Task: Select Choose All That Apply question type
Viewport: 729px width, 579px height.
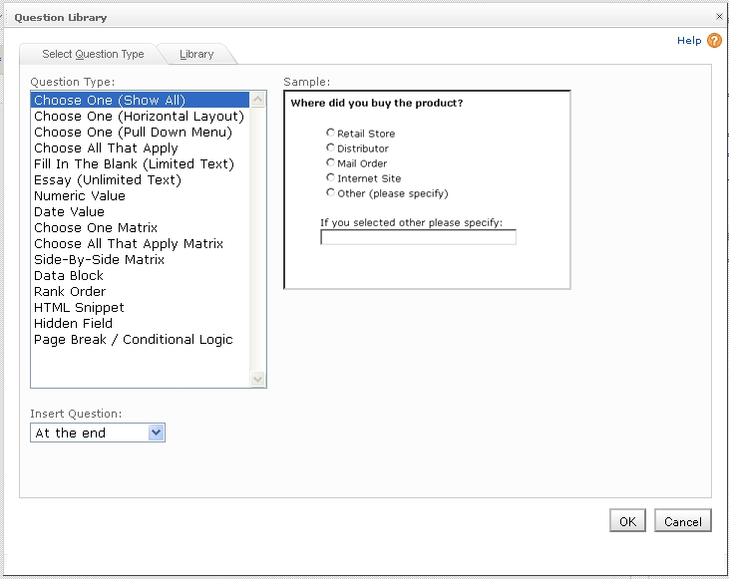Action: pyautogui.click(x=106, y=147)
